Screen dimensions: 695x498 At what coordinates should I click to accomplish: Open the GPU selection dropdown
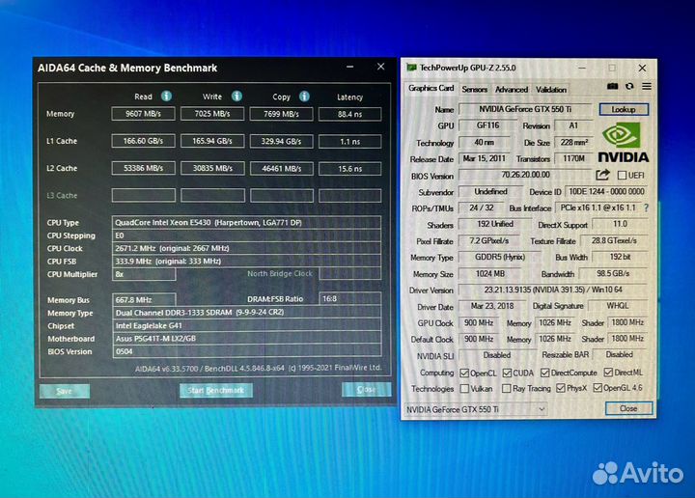[x=476, y=409]
